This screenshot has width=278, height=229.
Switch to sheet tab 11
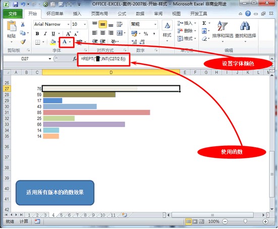[113, 215]
